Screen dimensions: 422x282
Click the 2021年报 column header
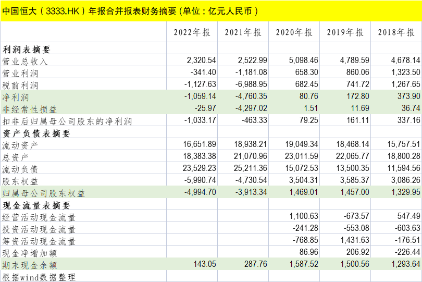tap(243, 32)
